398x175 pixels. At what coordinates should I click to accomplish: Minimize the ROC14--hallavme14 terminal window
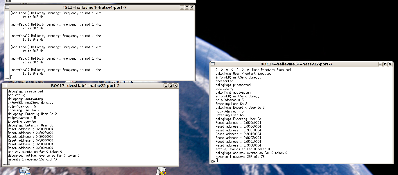[x=380, y=64]
